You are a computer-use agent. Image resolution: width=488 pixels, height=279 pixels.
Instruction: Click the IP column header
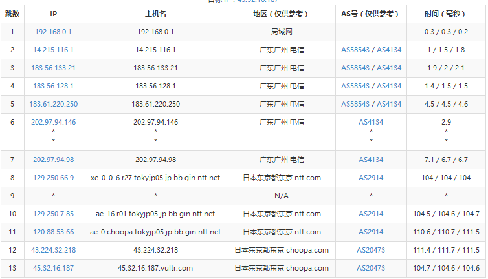click(54, 14)
